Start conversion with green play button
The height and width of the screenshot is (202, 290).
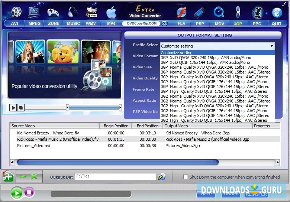click(x=16, y=193)
